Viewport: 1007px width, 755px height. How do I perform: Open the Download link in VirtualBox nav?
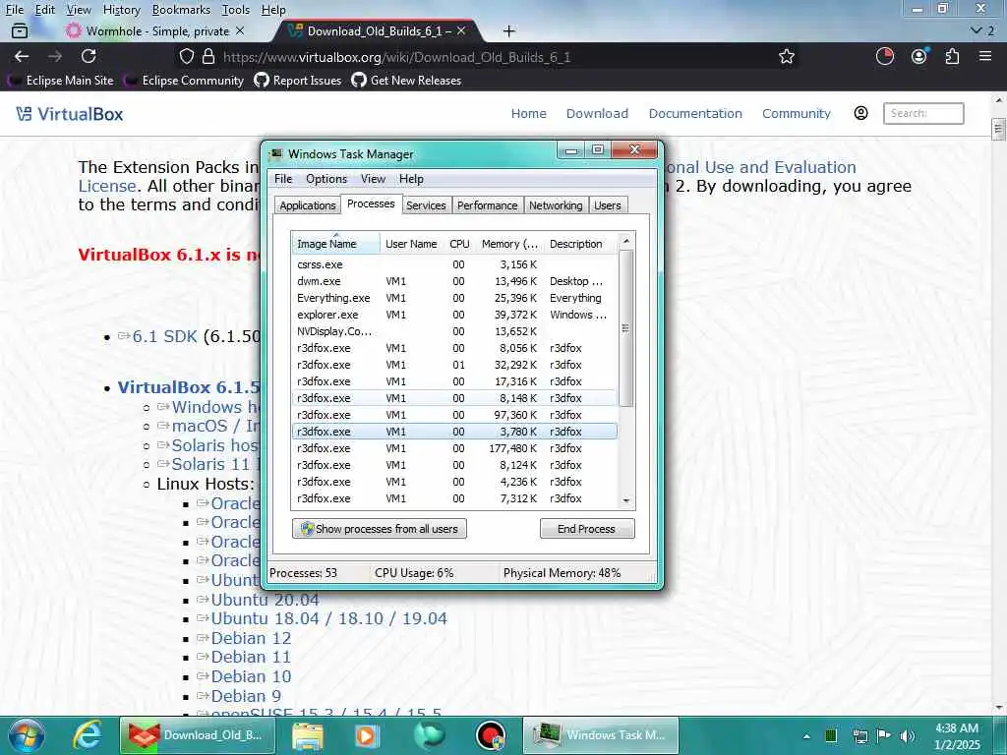[597, 114]
